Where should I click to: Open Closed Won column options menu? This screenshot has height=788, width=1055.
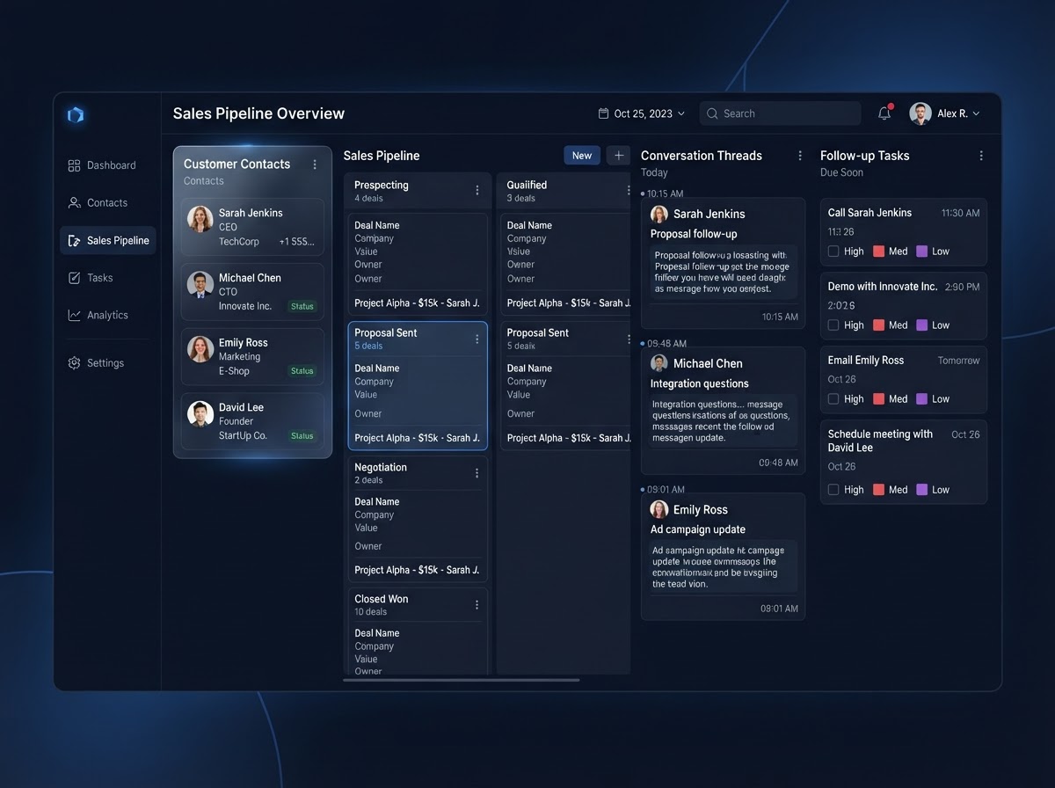point(477,604)
